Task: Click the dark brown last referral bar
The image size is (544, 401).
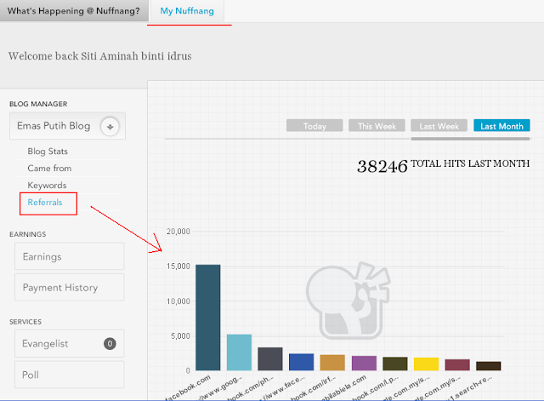Action: [x=489, y=366]
